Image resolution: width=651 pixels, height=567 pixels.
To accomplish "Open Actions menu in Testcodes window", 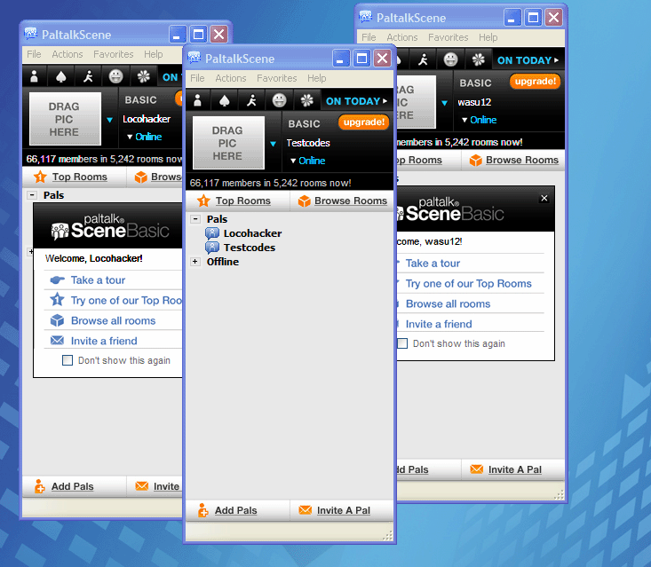I will [230, 78].
